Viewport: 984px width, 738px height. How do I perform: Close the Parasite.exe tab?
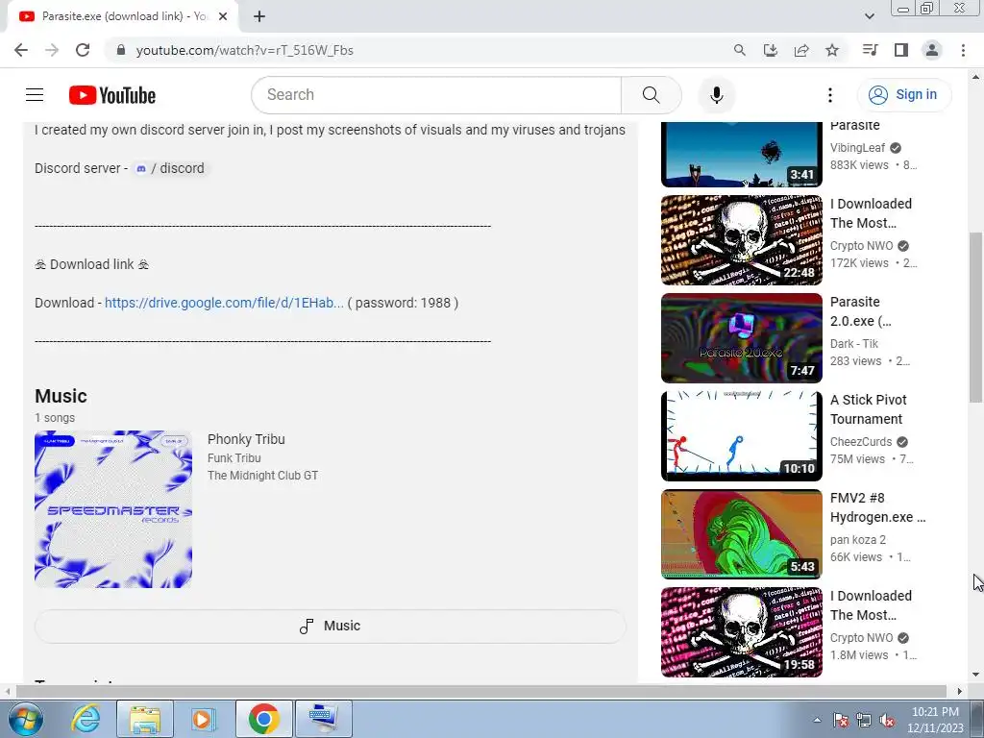[x=223, y=16]
